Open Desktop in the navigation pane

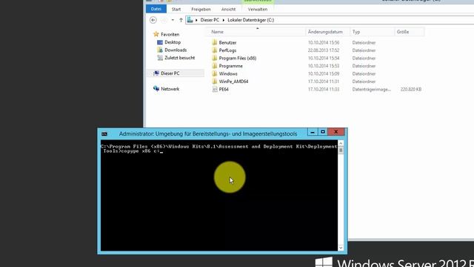[173, 42]
